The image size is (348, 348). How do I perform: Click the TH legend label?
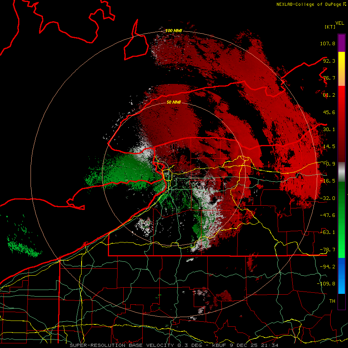click(x=332, y=301)
